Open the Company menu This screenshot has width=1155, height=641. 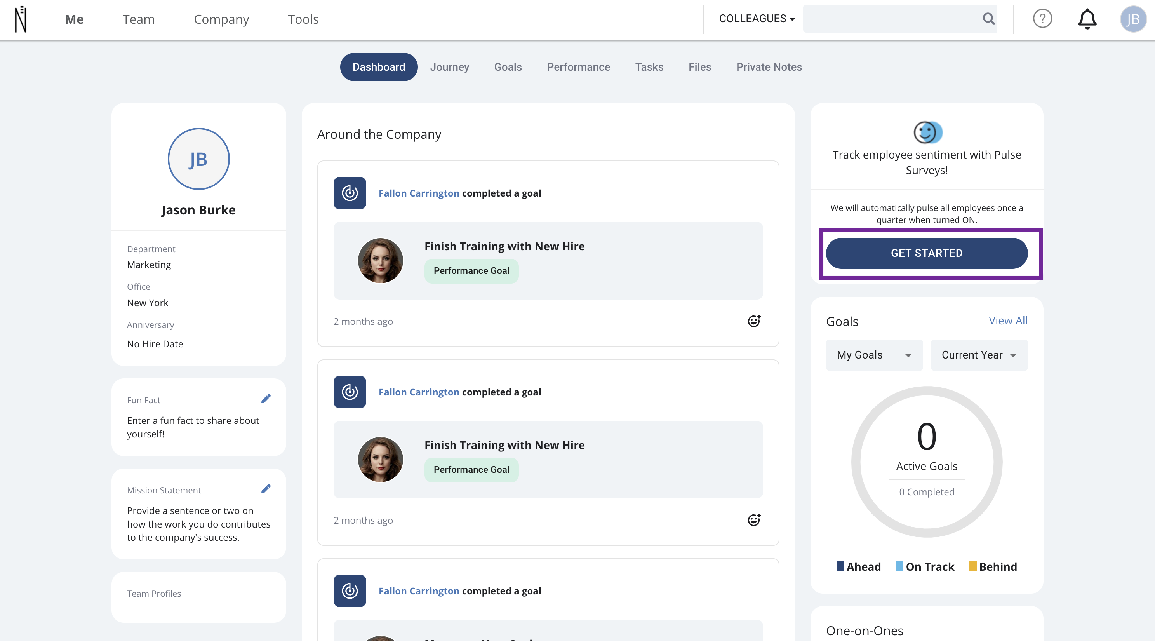pyautogui.click(x=221, y=19)
